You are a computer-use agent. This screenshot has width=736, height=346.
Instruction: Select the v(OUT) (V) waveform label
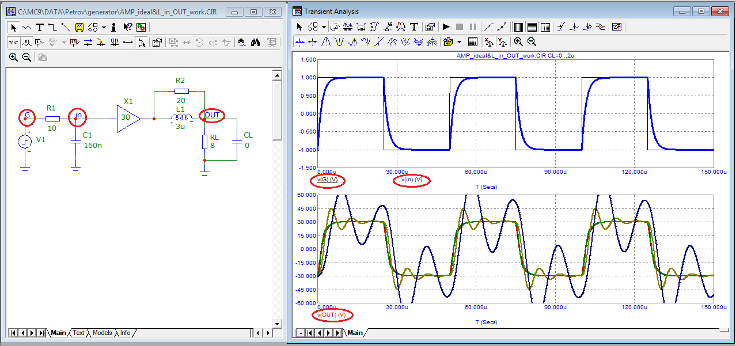[332, 315]
